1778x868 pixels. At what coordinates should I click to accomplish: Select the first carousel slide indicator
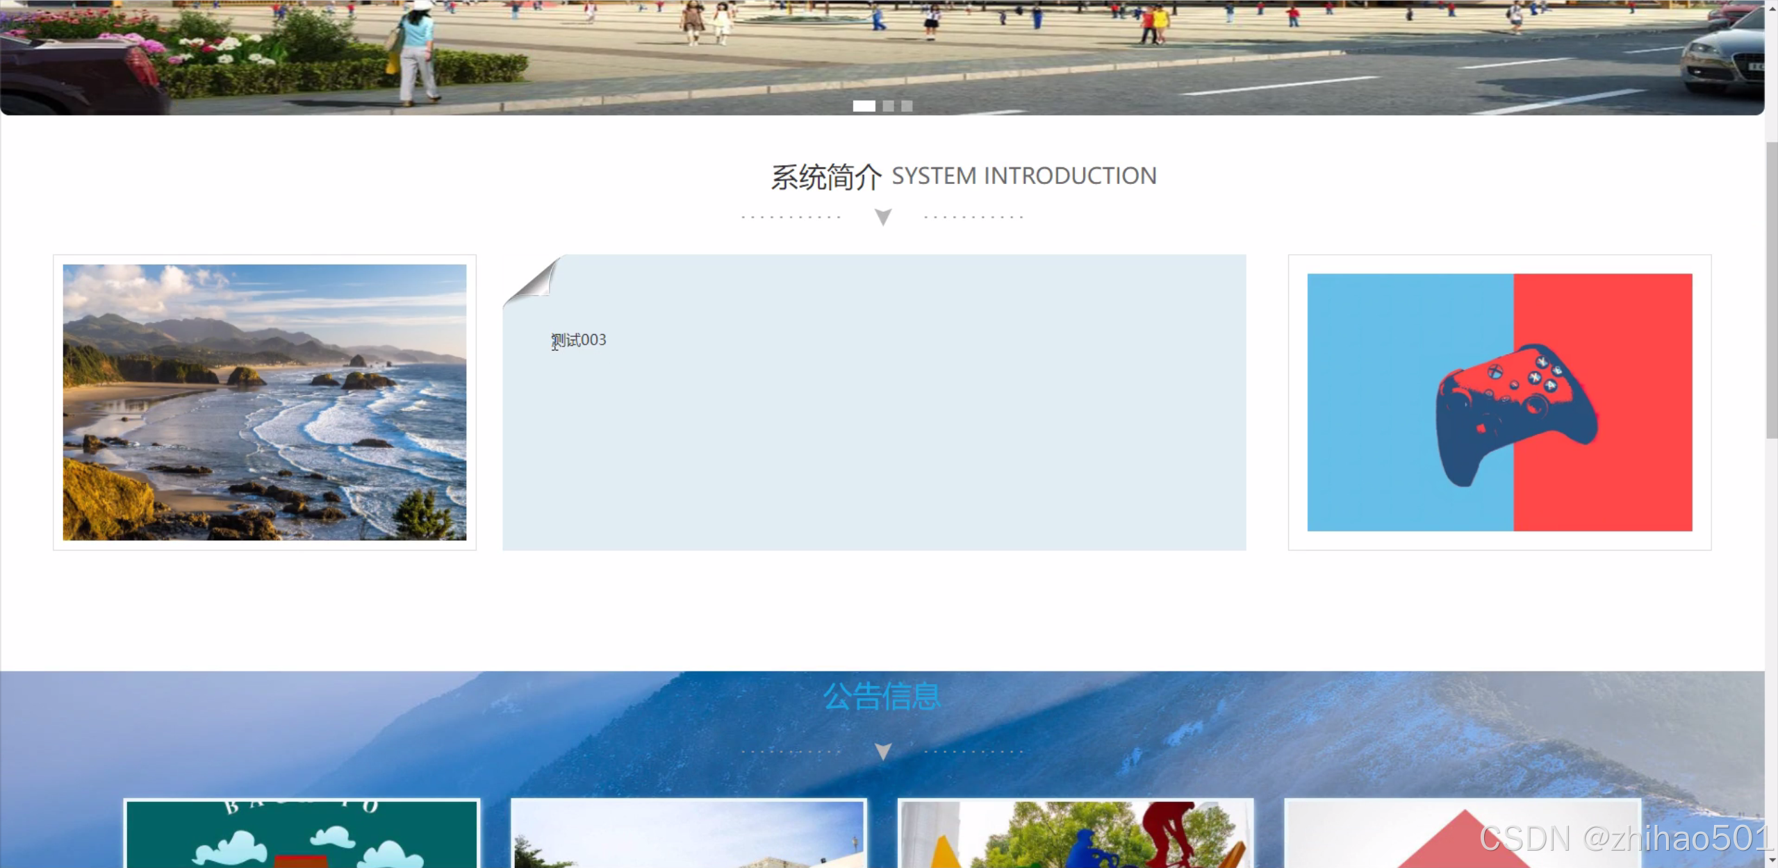[x=864, y=106]
